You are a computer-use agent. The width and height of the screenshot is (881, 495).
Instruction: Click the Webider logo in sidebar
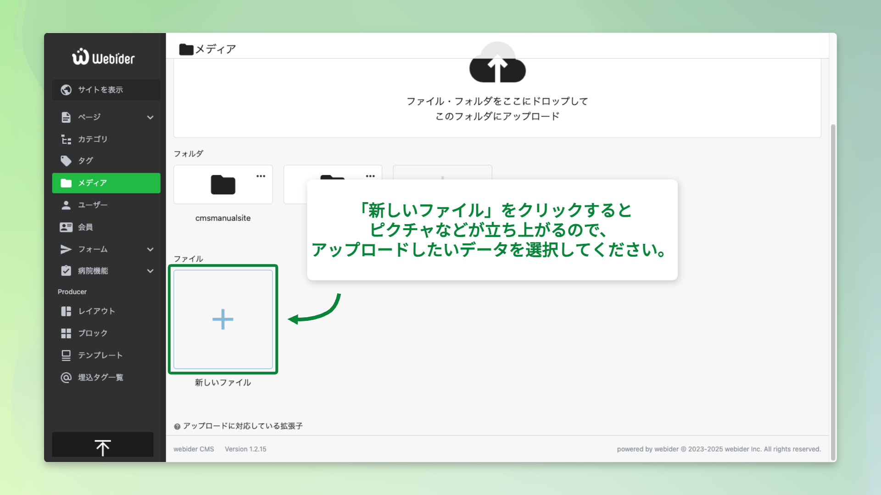point(103,57)
